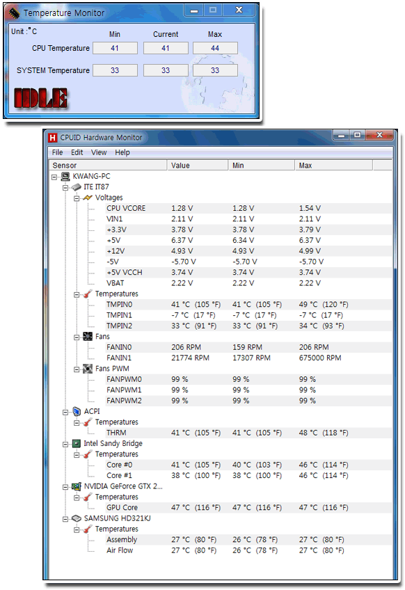405x590 pixels.
Task: Select the CPU VCORE row
Action: pyautogui.click(x=248, y=208)
